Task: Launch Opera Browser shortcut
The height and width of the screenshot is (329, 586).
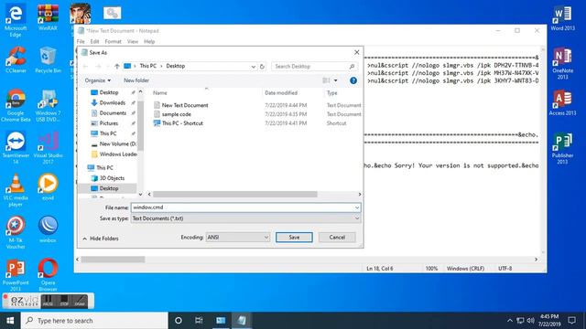Action: [x=48, y=275]
